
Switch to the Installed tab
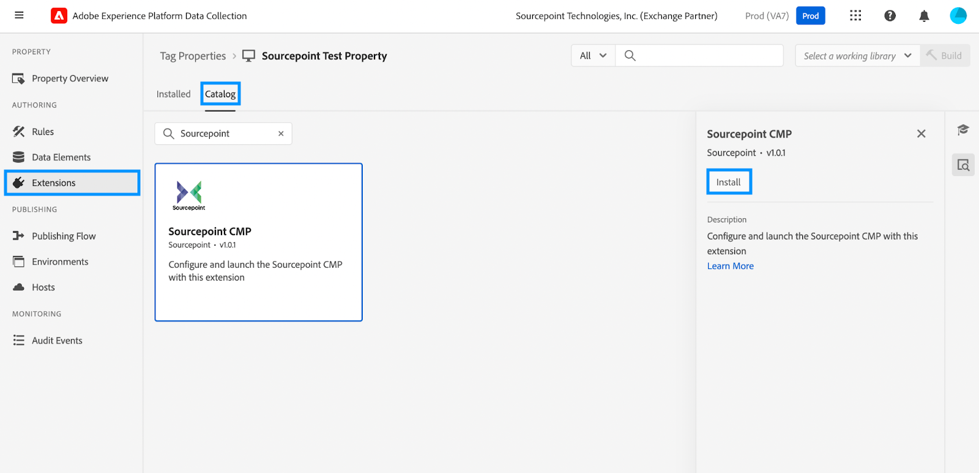tap(173, 94)
